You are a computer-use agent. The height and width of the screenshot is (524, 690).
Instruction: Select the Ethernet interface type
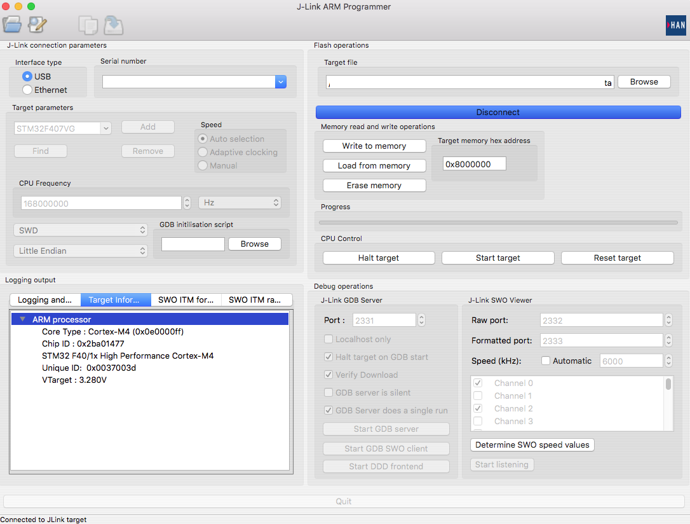tap(27, 90)
